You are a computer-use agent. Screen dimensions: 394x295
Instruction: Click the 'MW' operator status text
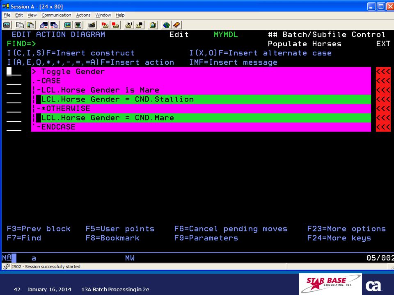130,258
